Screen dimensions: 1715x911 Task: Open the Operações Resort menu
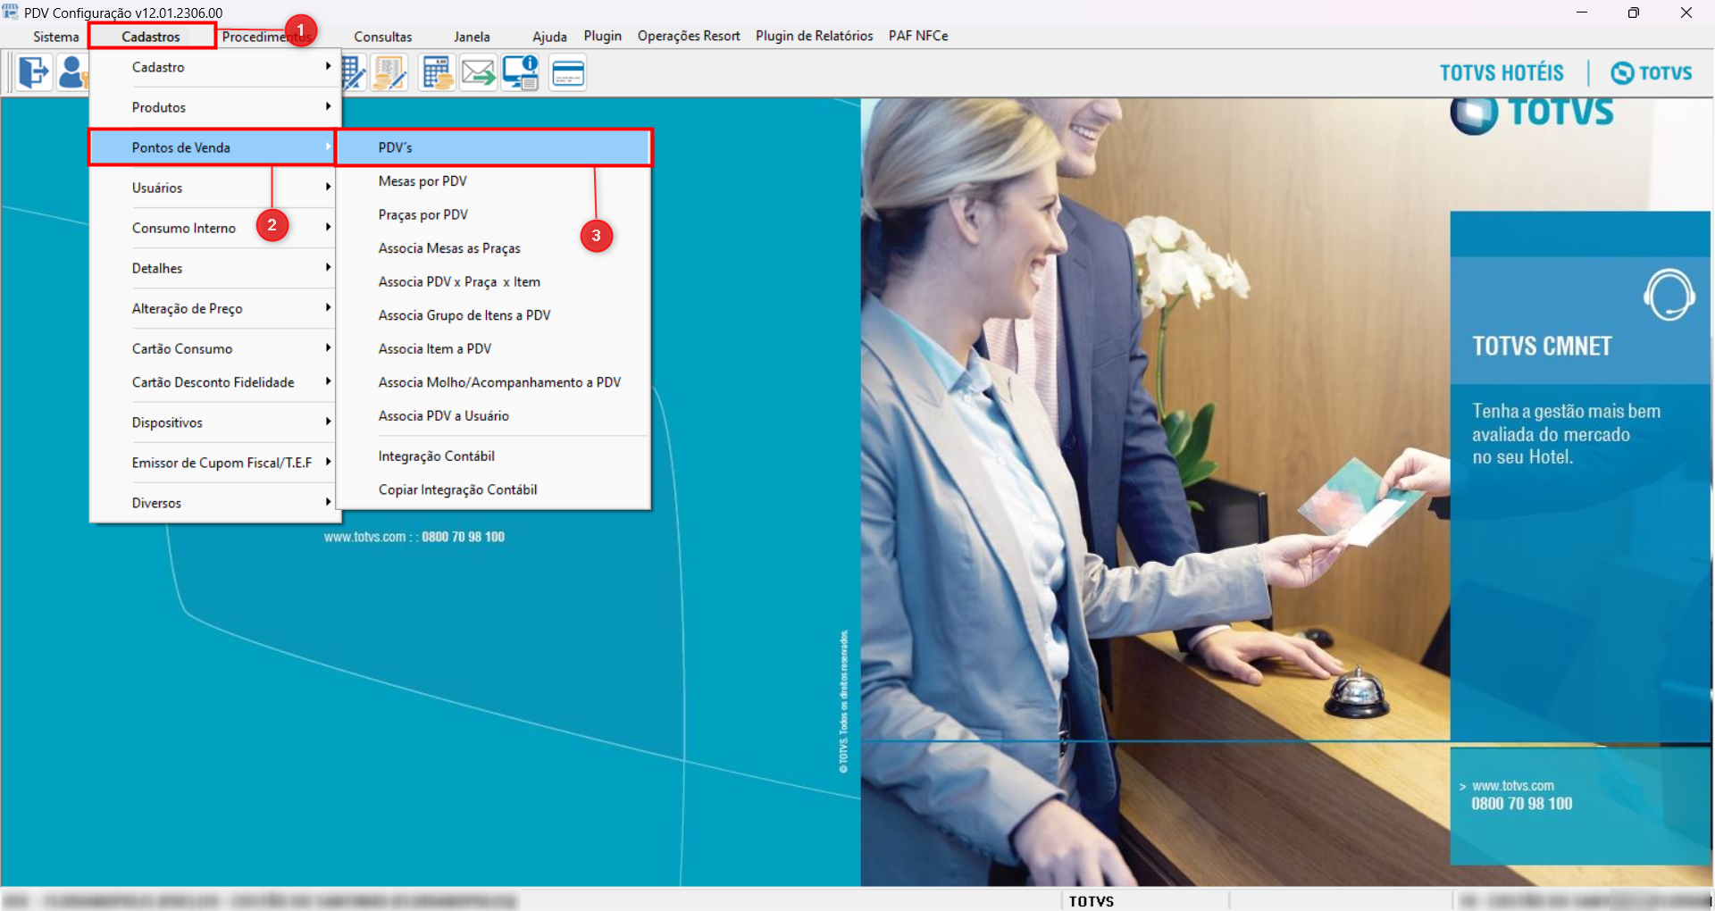689,36
